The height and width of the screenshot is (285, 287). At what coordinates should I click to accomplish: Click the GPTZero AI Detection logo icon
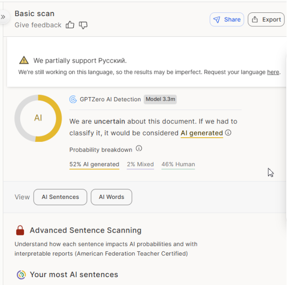point(73,99)
